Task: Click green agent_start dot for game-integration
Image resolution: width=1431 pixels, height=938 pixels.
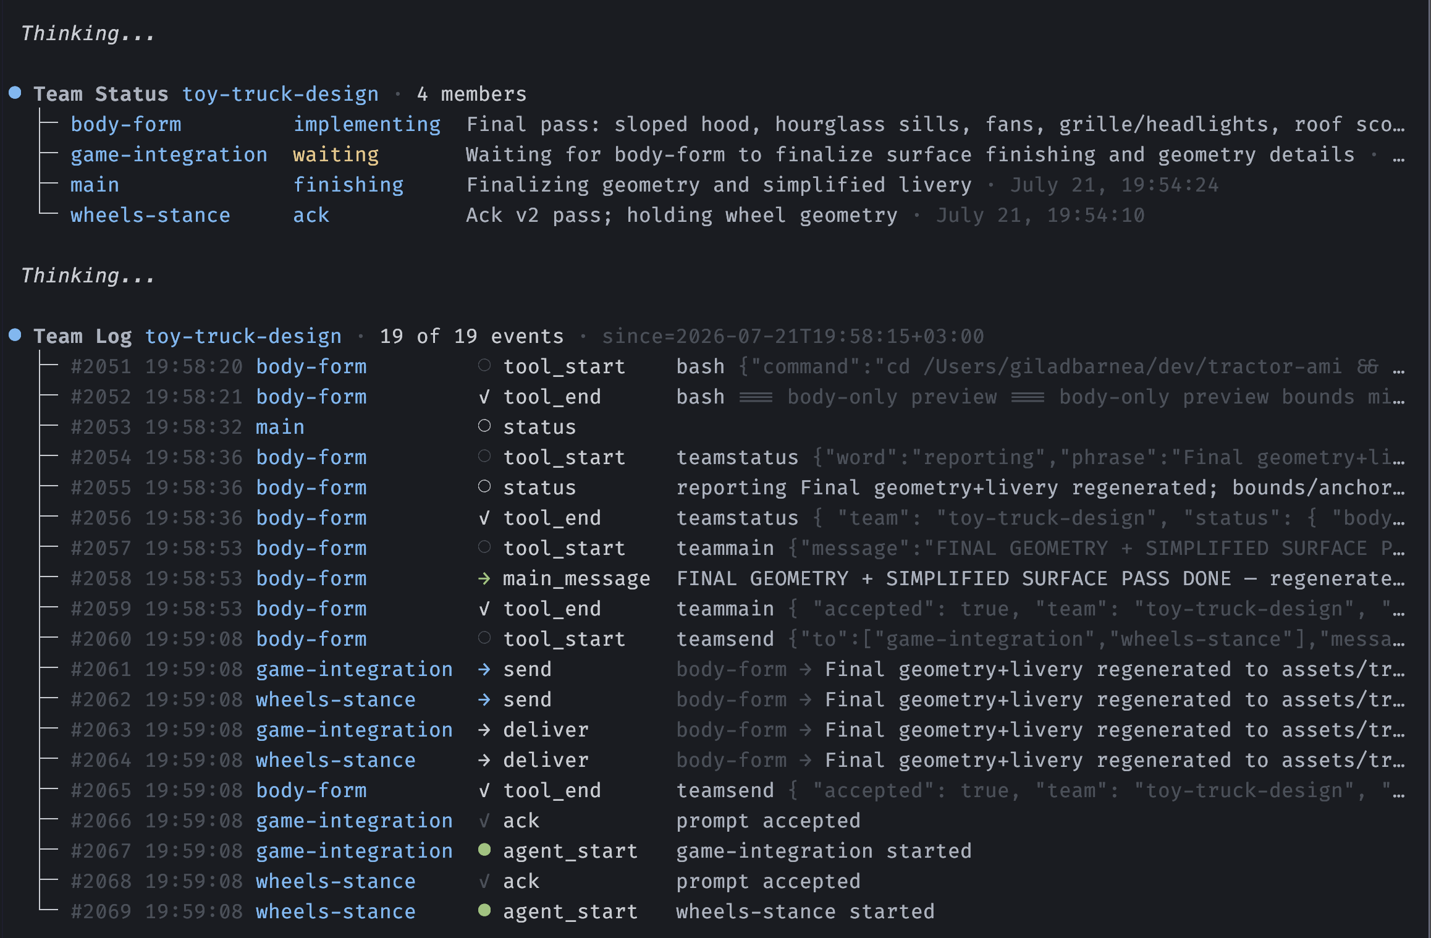Action: 484,850
